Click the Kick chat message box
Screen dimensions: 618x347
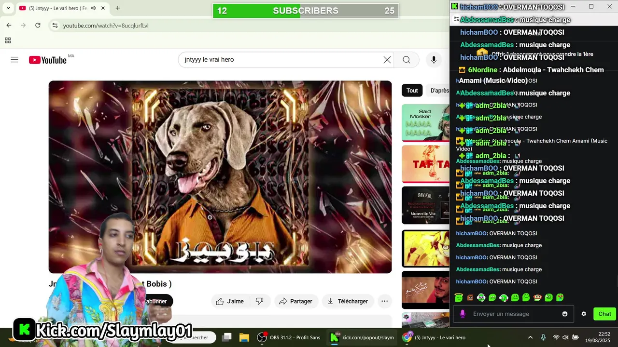(x=513, y=314)
